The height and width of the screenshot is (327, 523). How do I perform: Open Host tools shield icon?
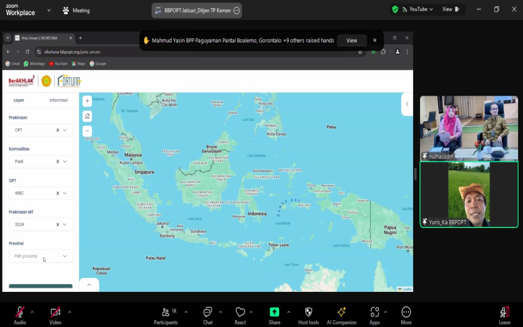pyautogui.click(x=309, y=312)
